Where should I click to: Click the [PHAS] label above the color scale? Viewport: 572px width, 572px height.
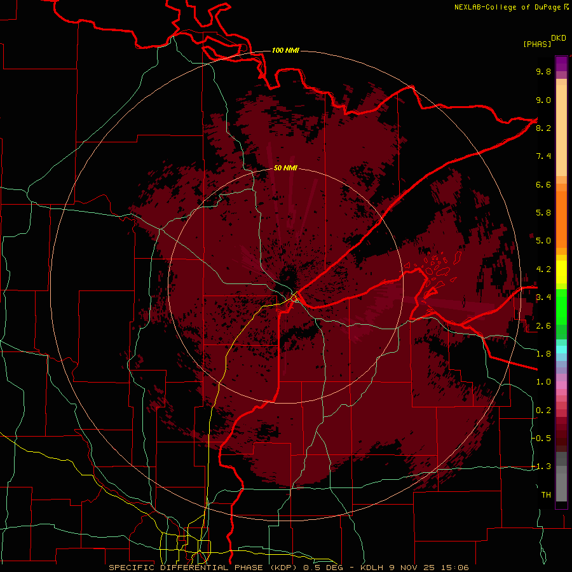537,44
